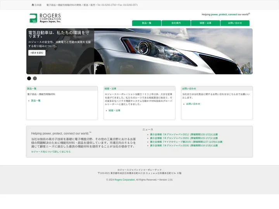Click the banner headline 電気自動車は、私たちの環境を守ります
Viewport: 279px width, 209px height.
(x=59, y=34)
